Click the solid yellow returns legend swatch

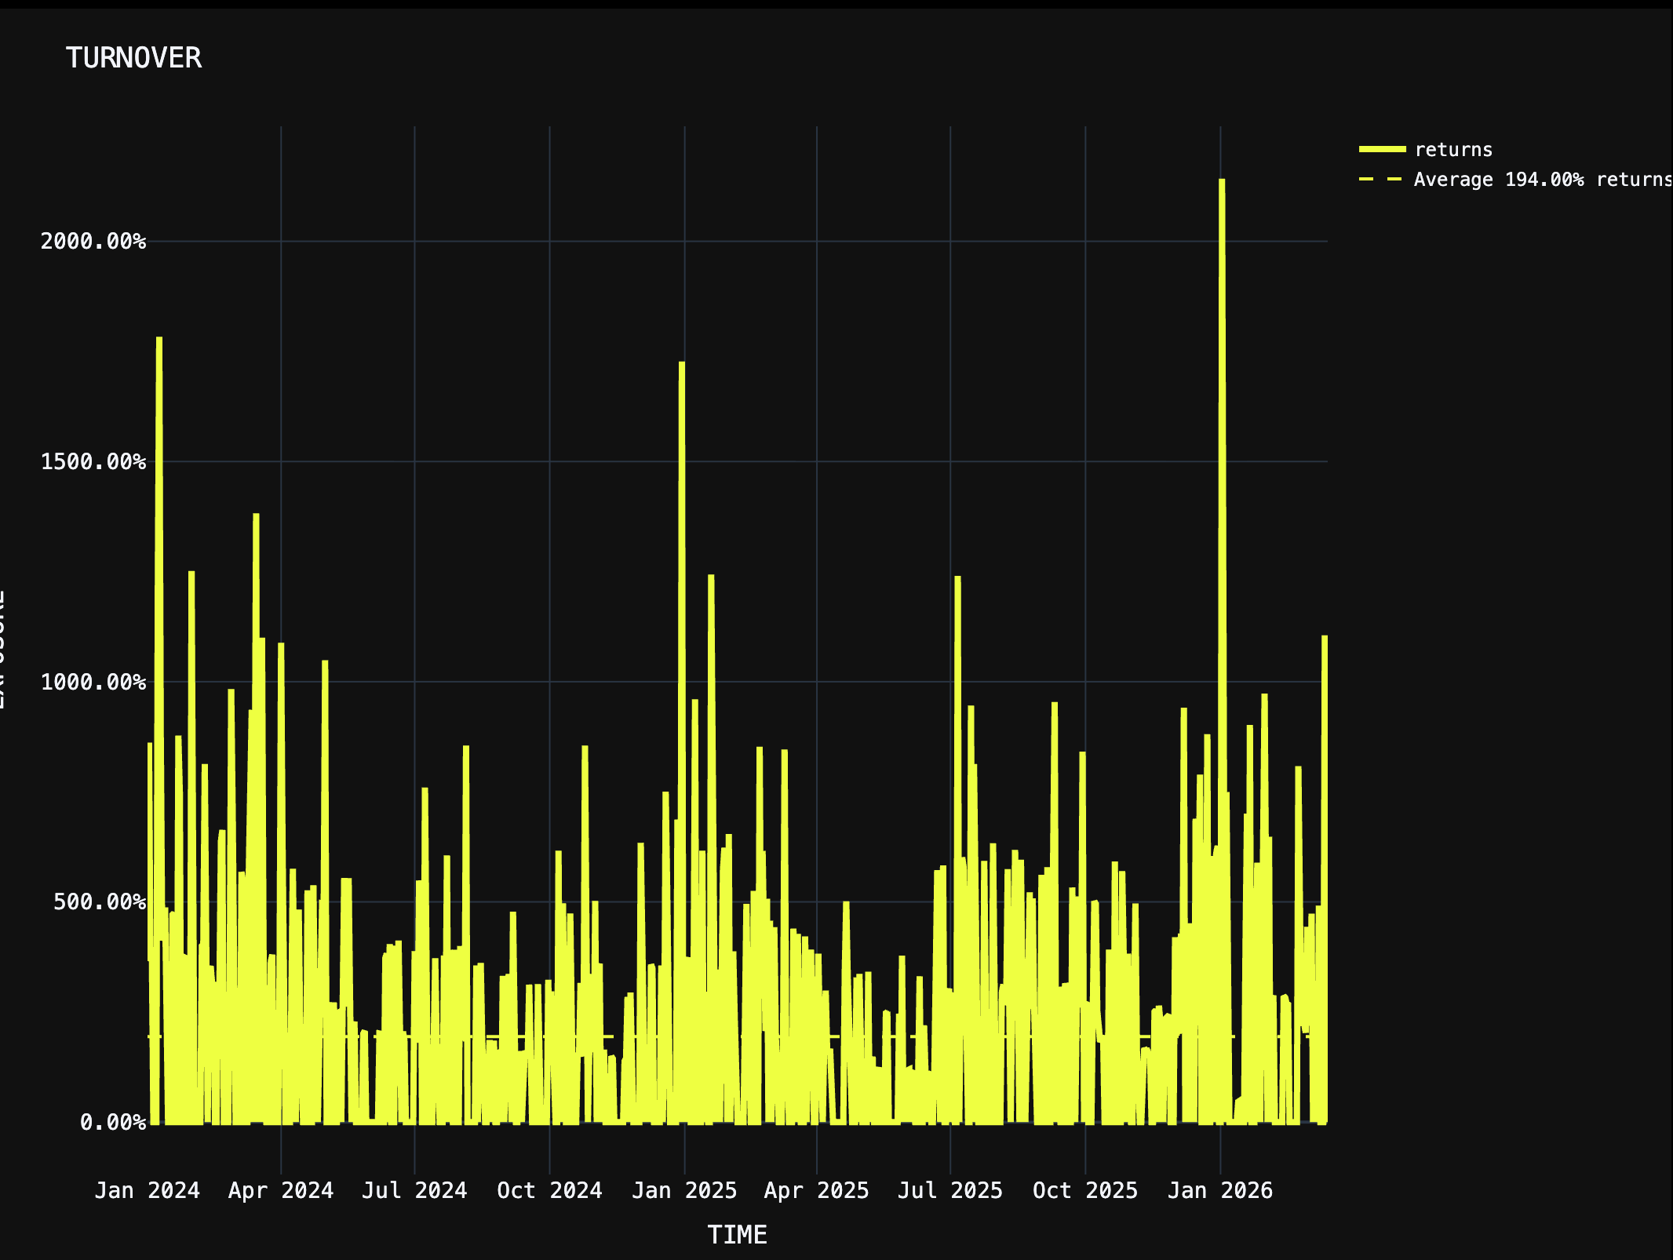point(1382,149)
